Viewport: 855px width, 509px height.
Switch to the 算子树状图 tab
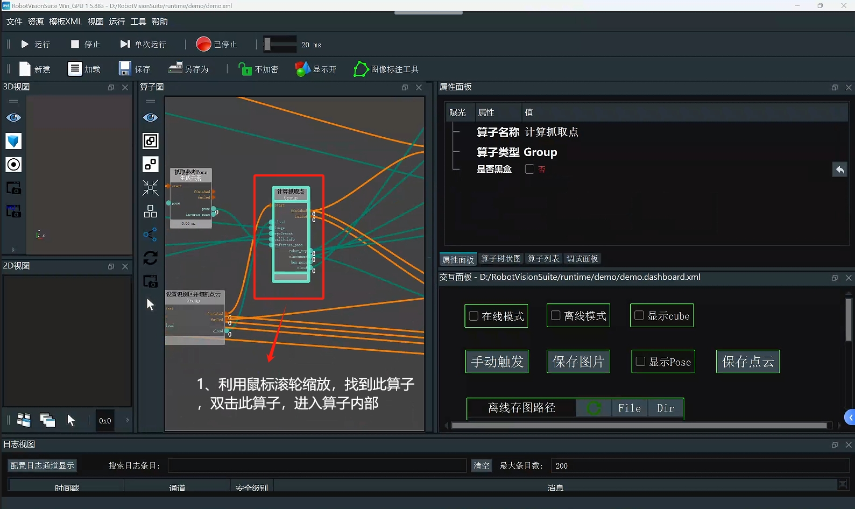click(x=501, y=259)
